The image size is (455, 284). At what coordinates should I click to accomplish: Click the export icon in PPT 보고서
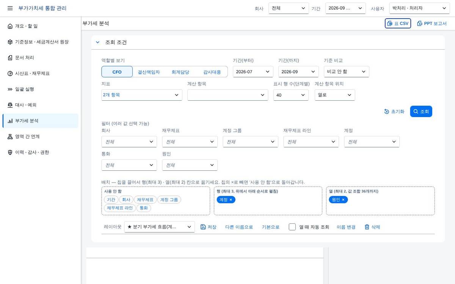(420, 23)
